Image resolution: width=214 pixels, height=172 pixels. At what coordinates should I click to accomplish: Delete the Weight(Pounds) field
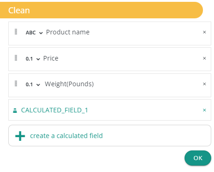point(204,84)
